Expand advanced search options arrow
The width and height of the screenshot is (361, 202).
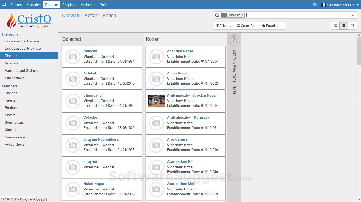click(353, 16)
